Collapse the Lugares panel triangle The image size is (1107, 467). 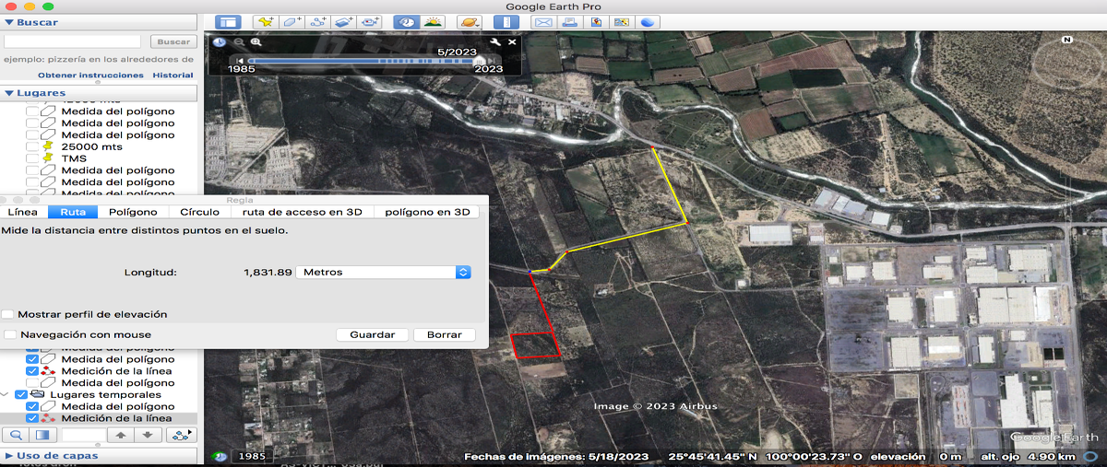[9, 93]
